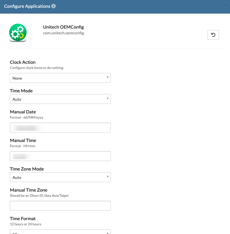230x234 pixels.
Task: Open the Time Zone Mode dropdown
Action: pyautogui.click(x=60, y=177)
